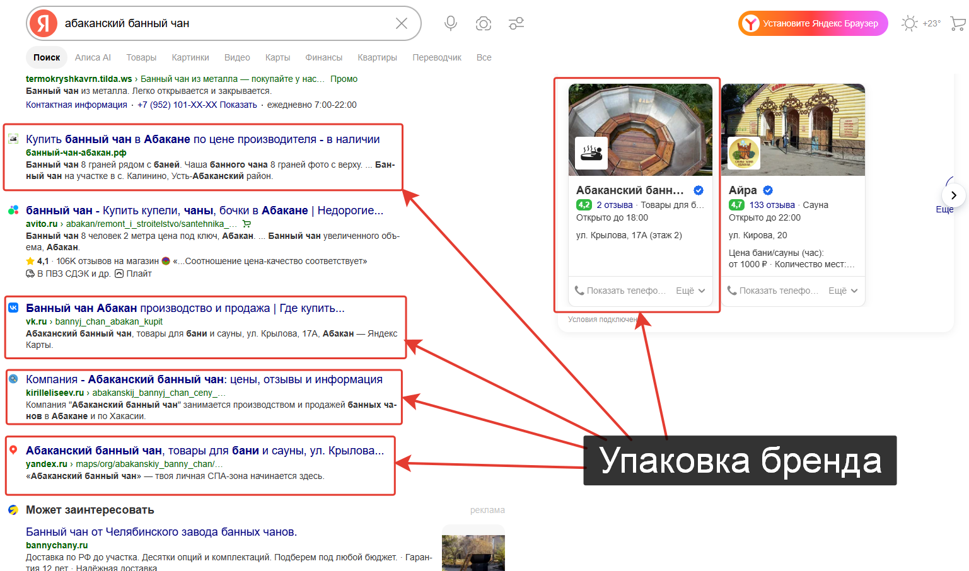Click the Плайт payment icon
969x571 pixels.
(x=119, y=274)
